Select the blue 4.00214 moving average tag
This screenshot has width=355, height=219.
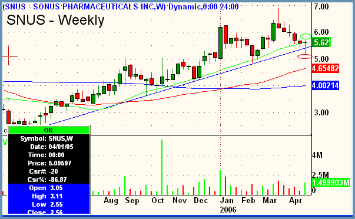pyautogui.click(x=326, y=85)
